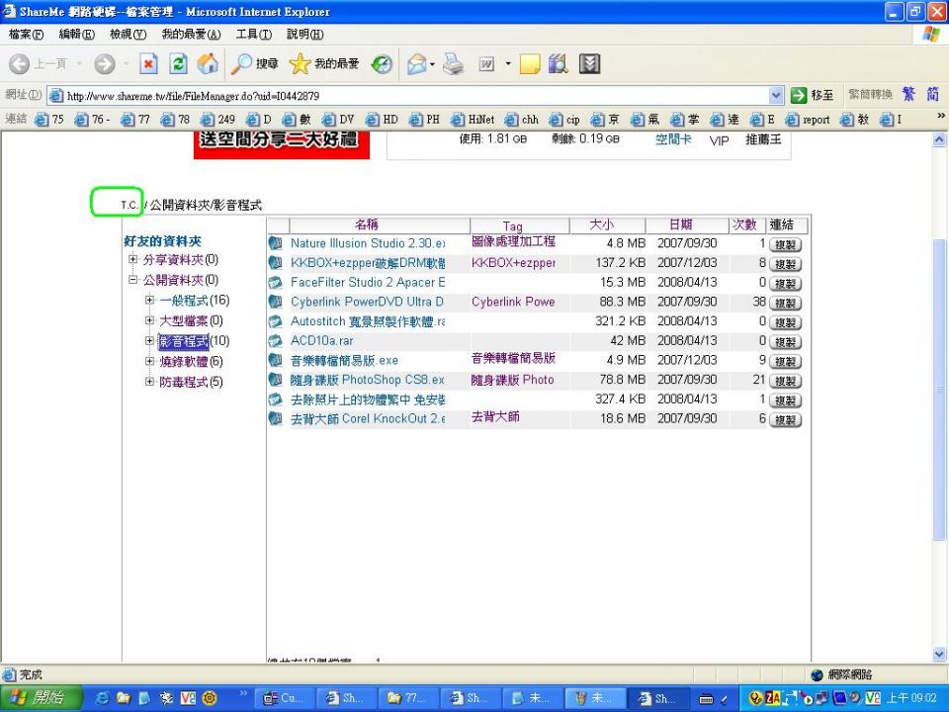Open the 工具(T) menu
The height and width of the screenshot is (712, 949).
(x=254, y=34)
